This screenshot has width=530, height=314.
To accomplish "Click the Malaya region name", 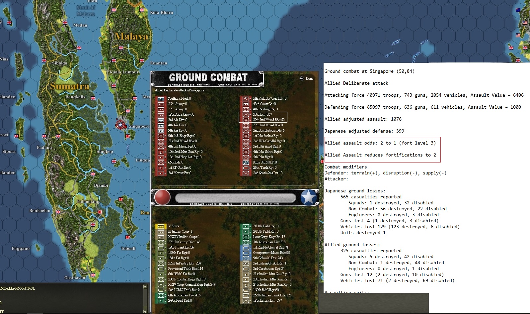I will pos(131,36).
